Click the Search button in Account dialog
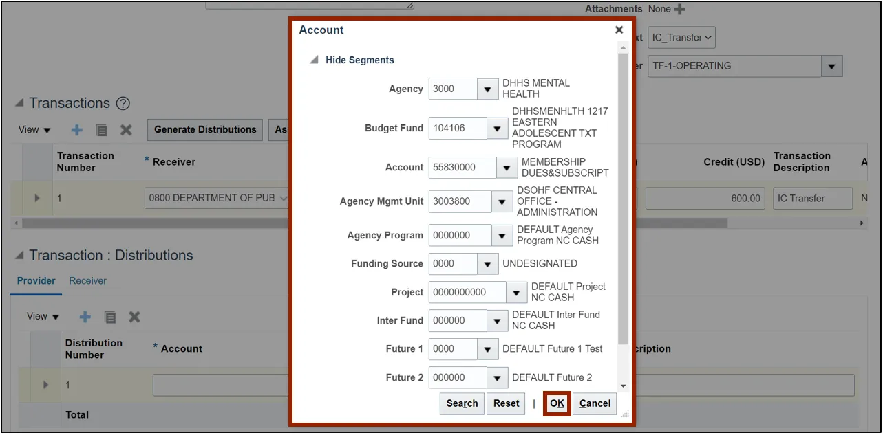The height and width of the screenshot is (435, 883). tap(462, 403)
